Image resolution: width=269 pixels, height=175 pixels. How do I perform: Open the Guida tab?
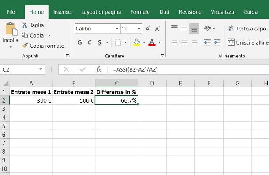point(250,12)
